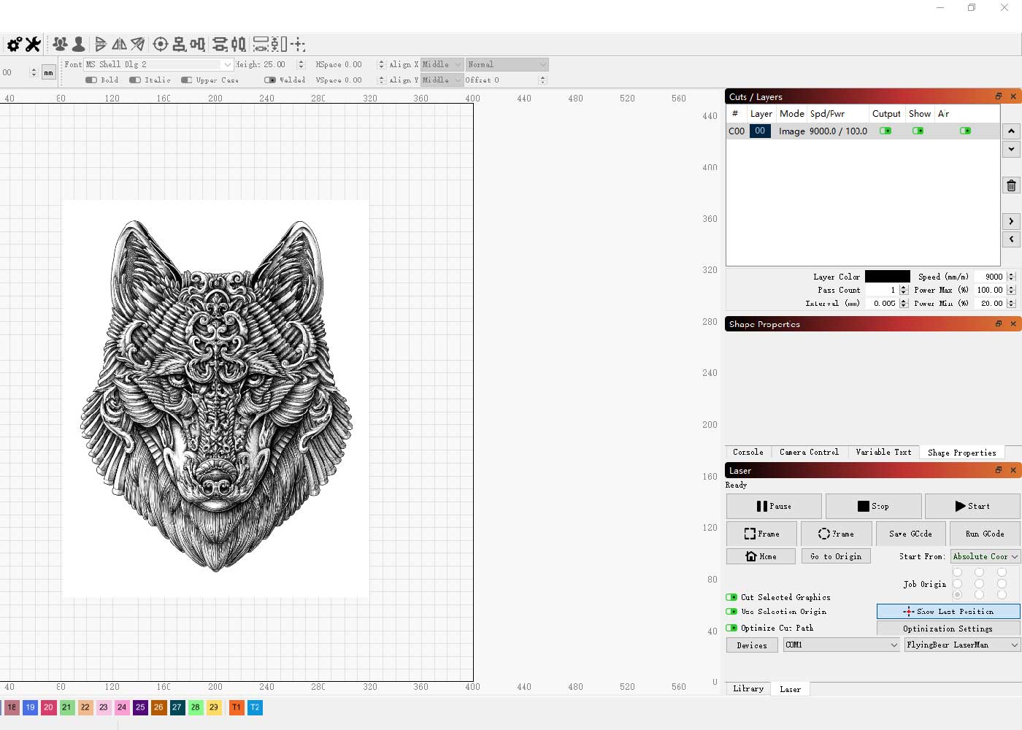Move layer down with the down arrow
The image size is (1022, 730).
[1011, 149]
